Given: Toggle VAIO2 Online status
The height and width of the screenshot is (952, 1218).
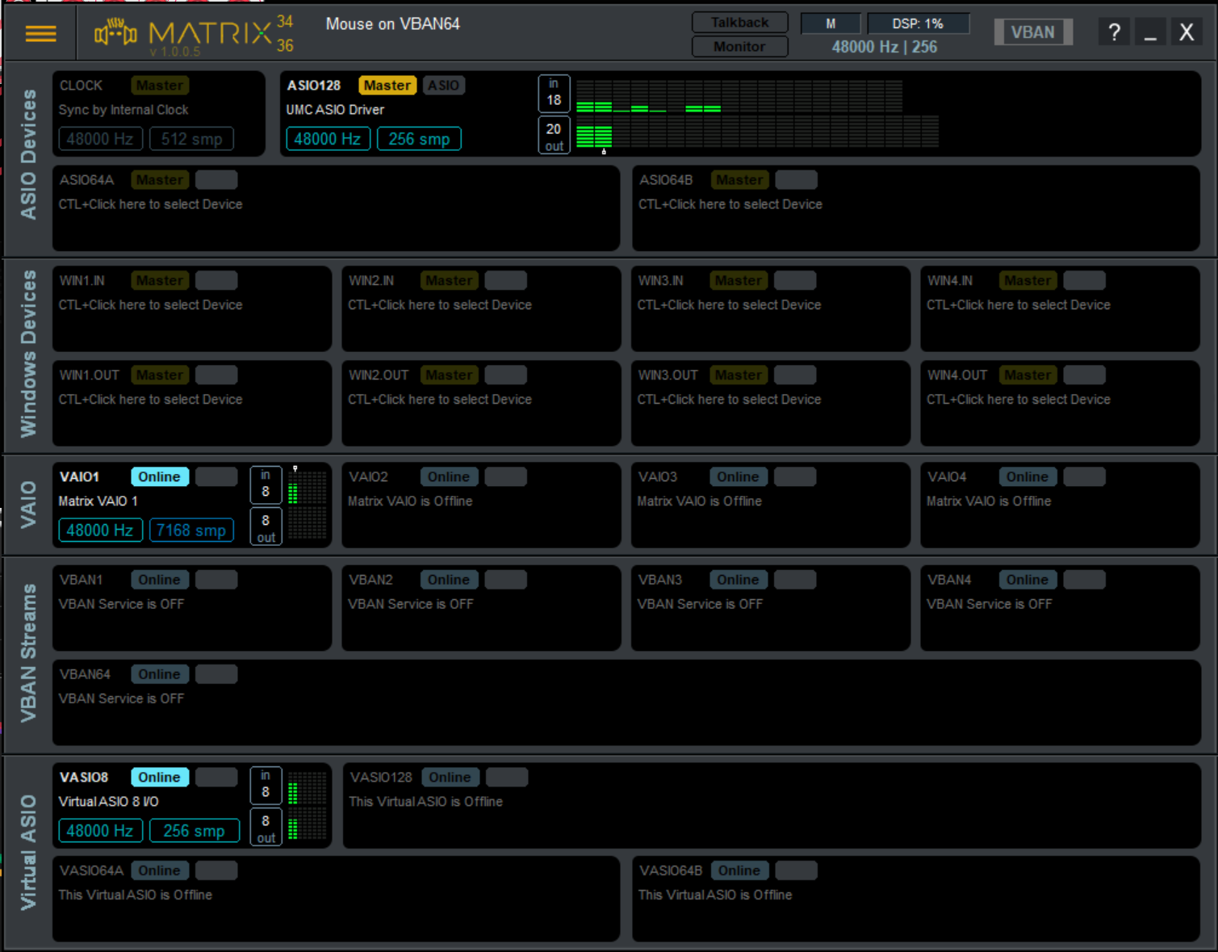Looking at the screenshot, I should tap(449, 477).
